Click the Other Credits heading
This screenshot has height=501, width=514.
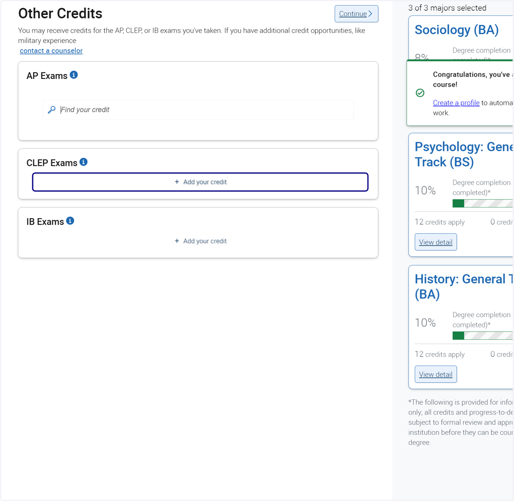tap(60, 14)
